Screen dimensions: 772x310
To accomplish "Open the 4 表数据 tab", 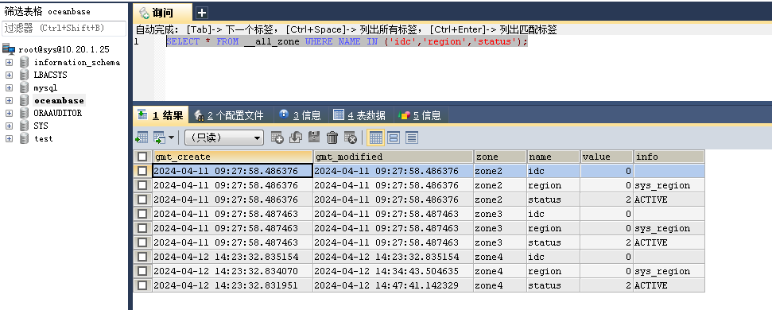I will 359,115.
